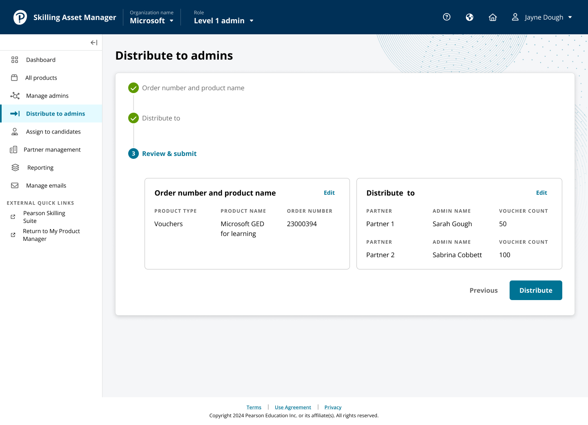Open the help question mark icon
The image size is (588, 425).
click(447, 17)
